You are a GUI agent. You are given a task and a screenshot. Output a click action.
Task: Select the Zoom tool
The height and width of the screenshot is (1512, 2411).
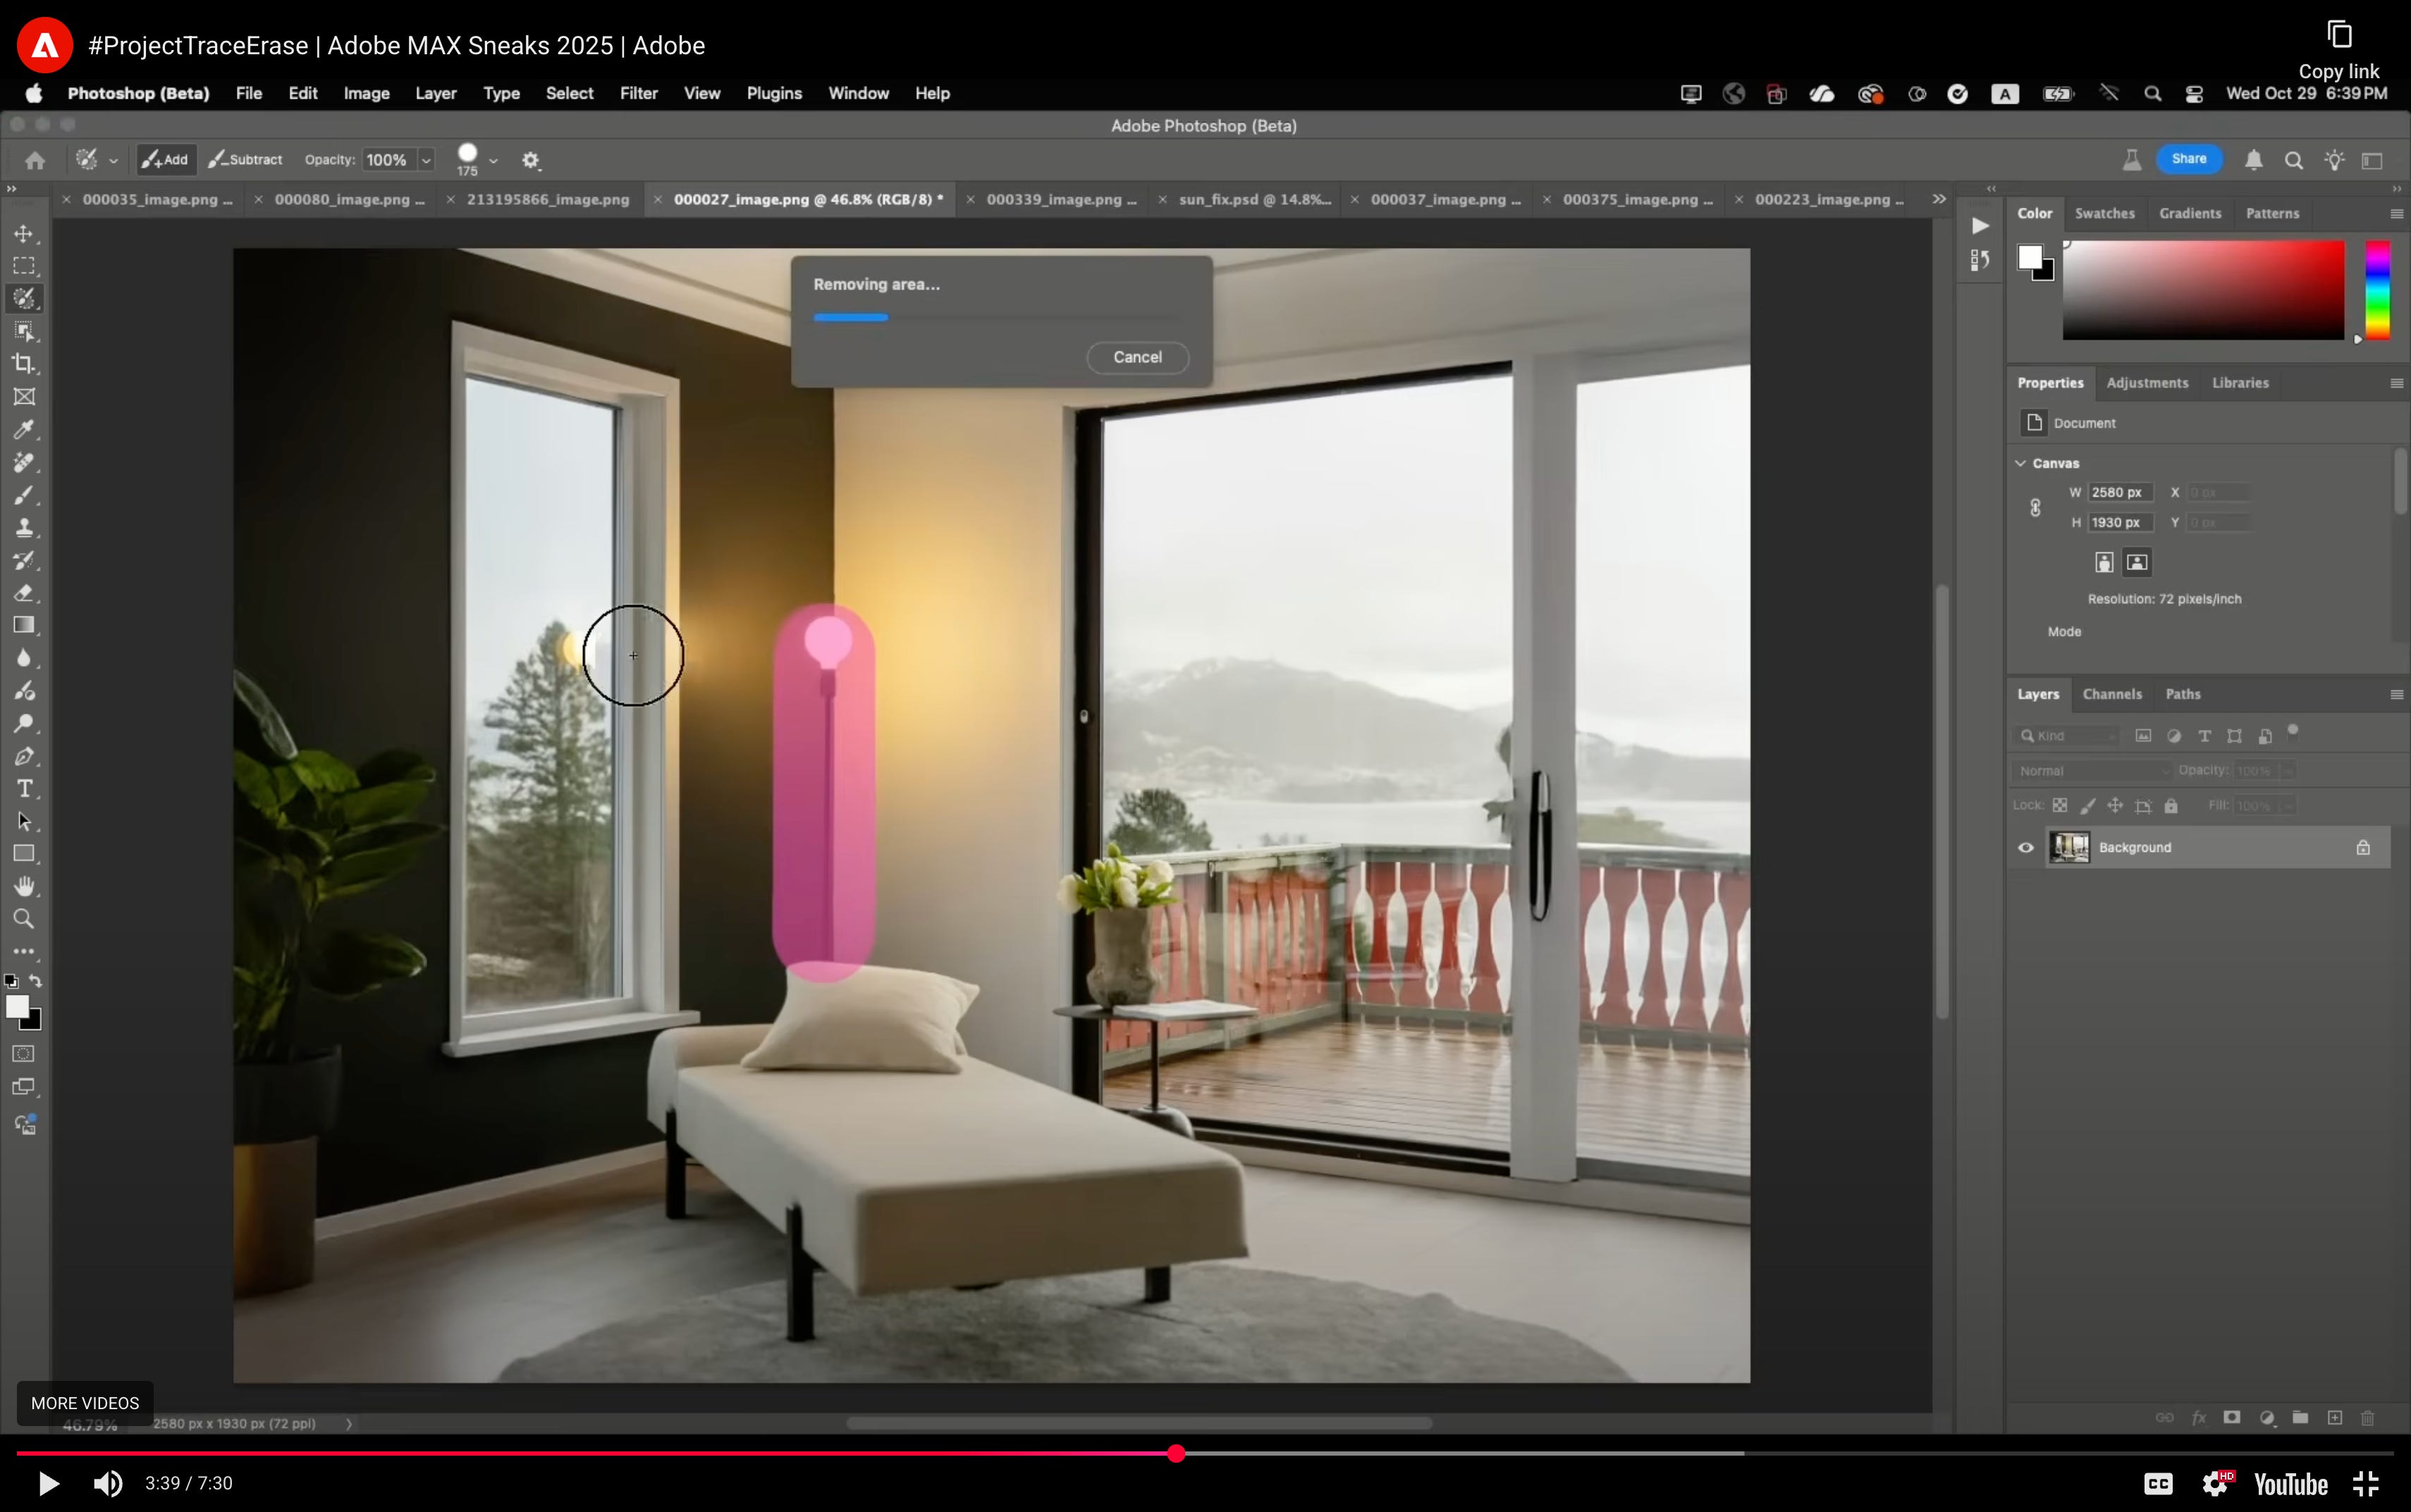[x=24, y=919]
